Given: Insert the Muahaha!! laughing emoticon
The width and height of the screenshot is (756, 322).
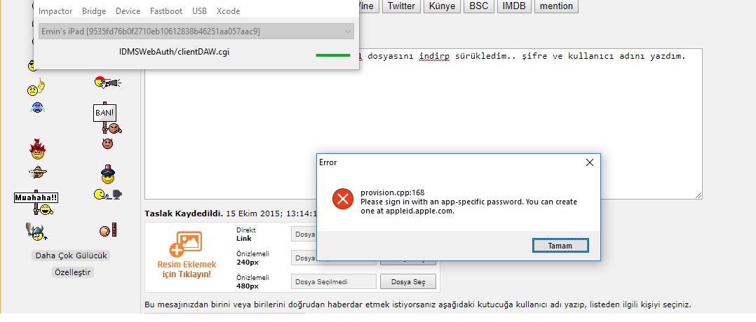Looking at the screenshot, I should (36, 203).
